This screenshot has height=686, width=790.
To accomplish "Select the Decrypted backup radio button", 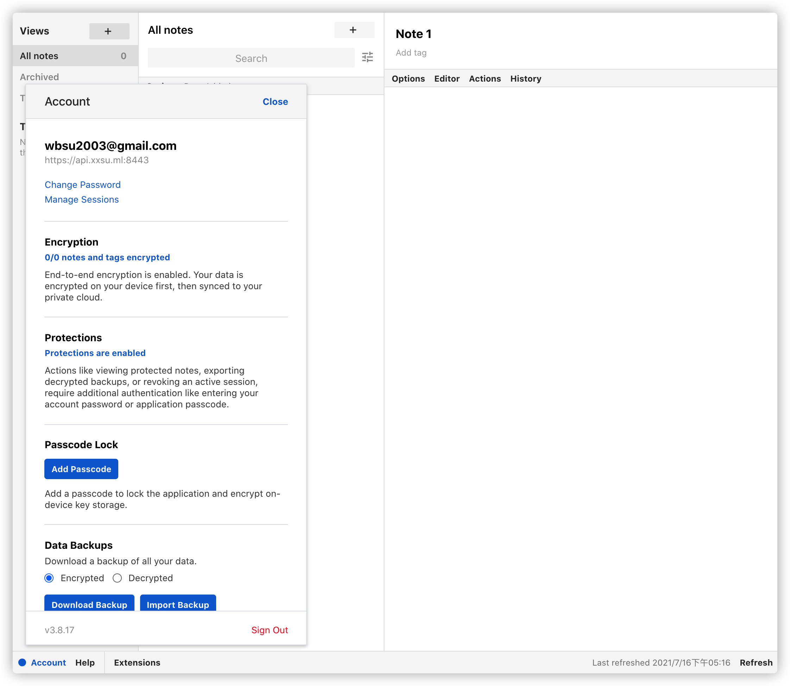I will coord(117,578).
